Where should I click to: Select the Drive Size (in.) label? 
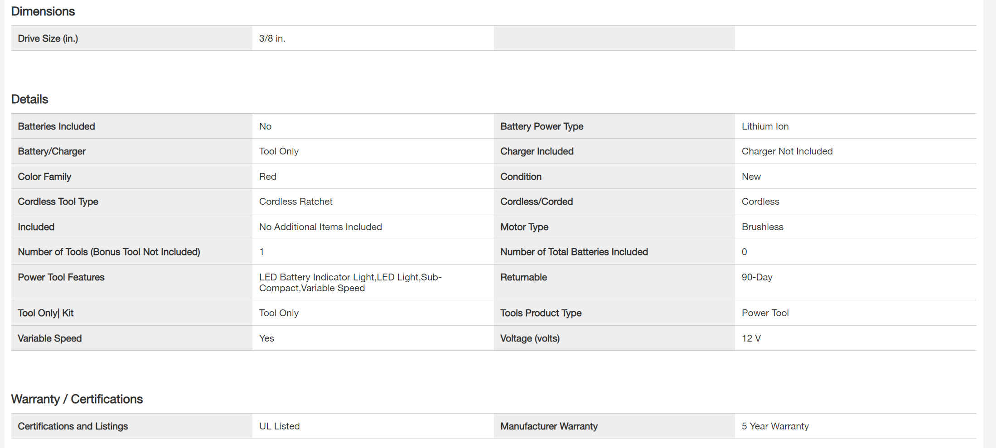coord(48,39)
